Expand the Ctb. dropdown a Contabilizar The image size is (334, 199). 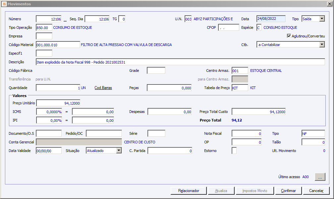(x=322, y=44)
